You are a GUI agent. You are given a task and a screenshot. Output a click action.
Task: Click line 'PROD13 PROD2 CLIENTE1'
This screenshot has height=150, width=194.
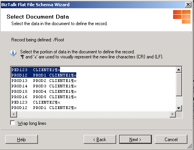pyautogui.click(x=44, y=81)
